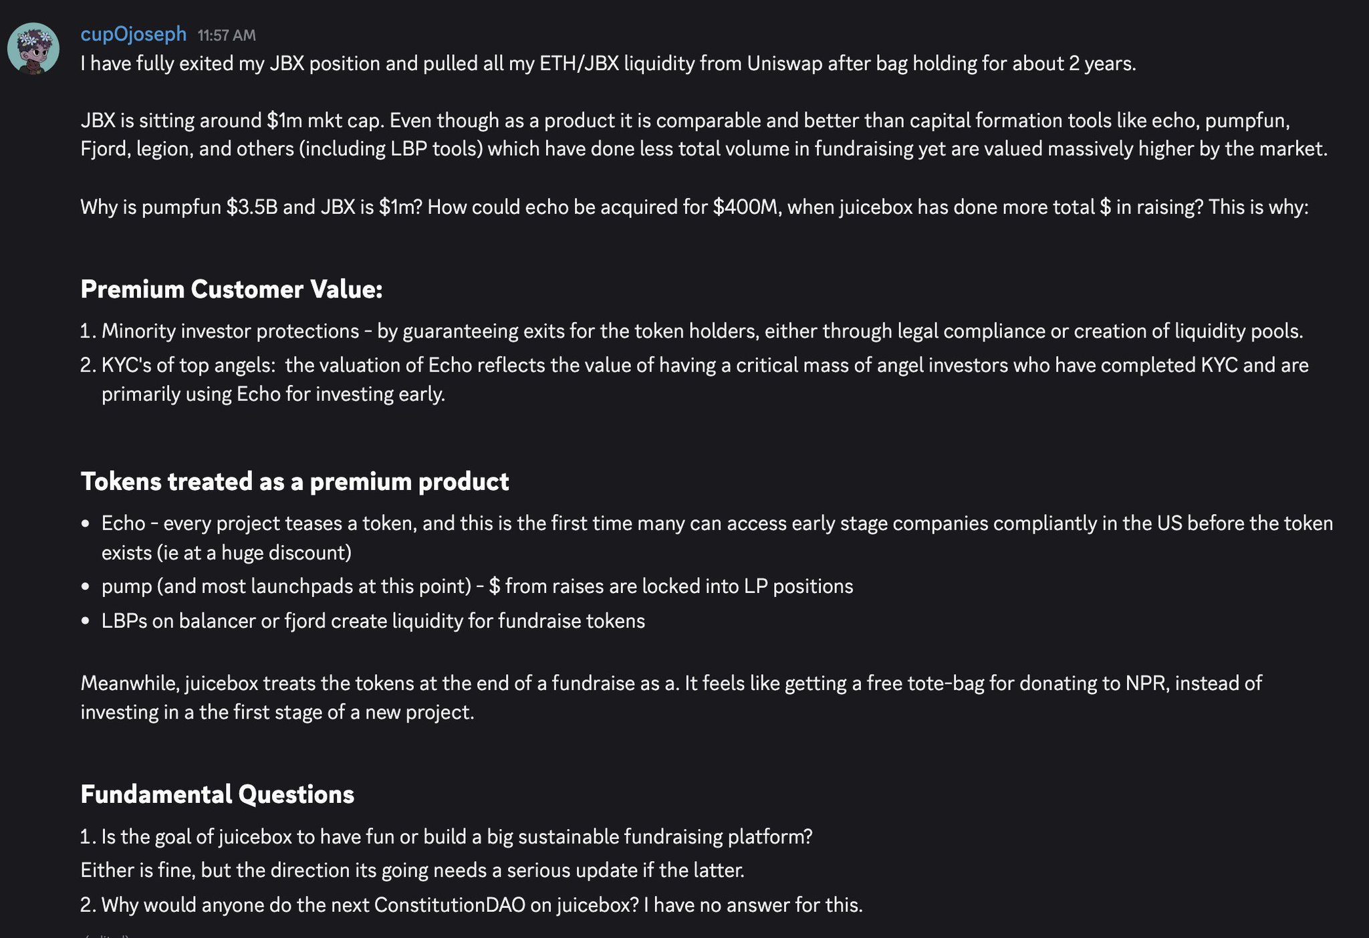Click the "LBPs on balancer or fjord" bullet
The height and width of the screenshot is (938, 1369).
[x=373, y=621]
